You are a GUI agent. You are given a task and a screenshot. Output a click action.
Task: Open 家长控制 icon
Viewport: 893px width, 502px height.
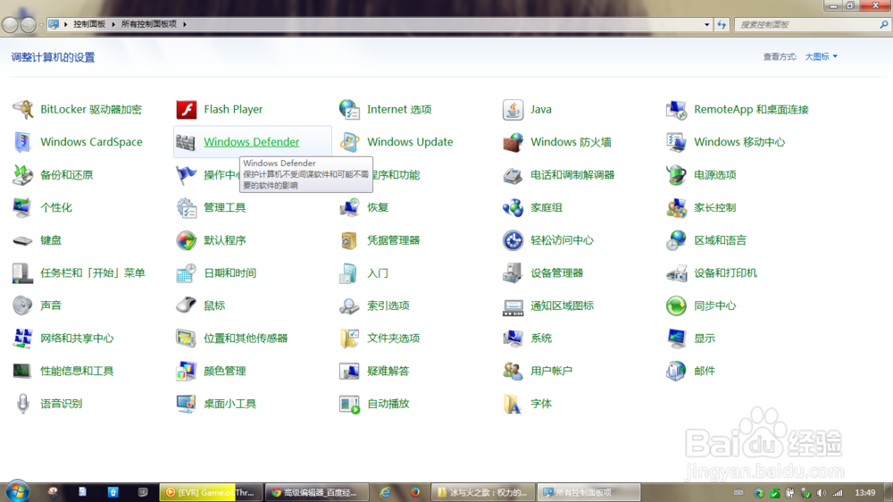click(x=676, y=207)
